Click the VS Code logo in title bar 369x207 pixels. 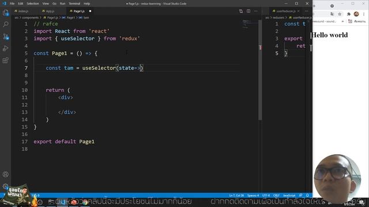point(4,3)
